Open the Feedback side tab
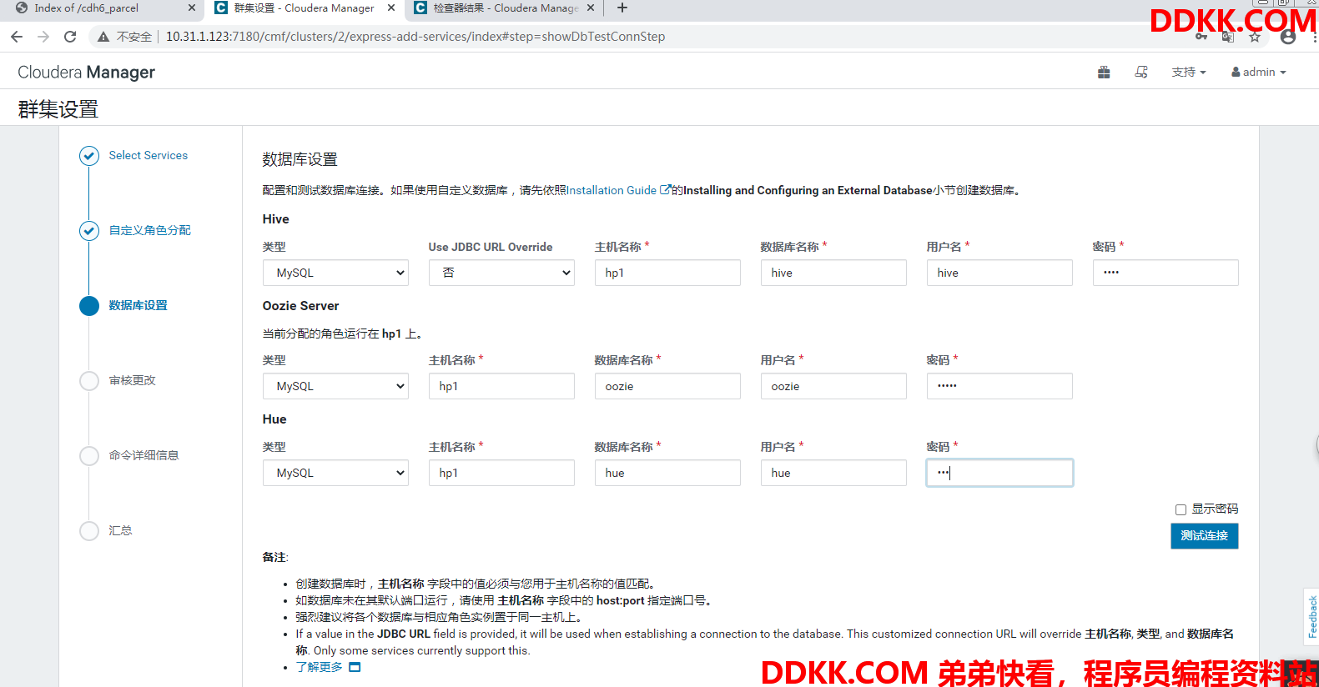The width and height of the screenshot is (1319, 687). (x=1311, y=616)
